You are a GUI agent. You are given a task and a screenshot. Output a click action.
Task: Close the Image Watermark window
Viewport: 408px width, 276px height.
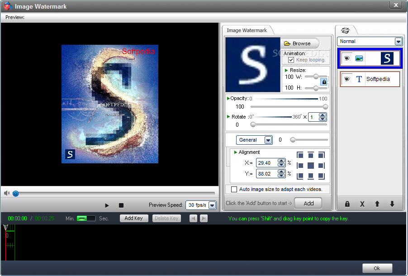(396, 5)
